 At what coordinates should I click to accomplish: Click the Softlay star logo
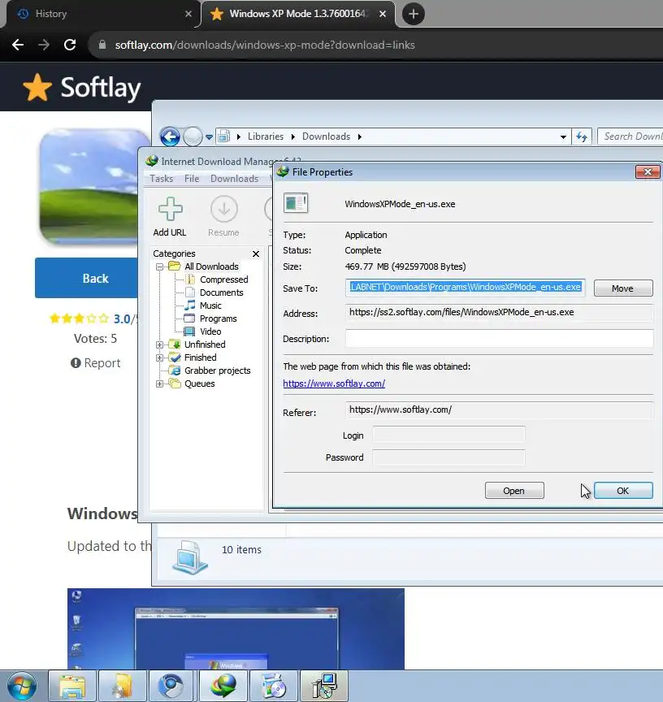[37, 87]
